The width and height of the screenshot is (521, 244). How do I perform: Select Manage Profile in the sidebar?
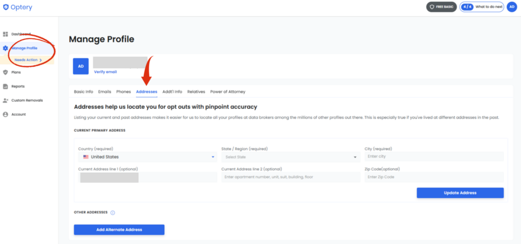click(24, 48)
